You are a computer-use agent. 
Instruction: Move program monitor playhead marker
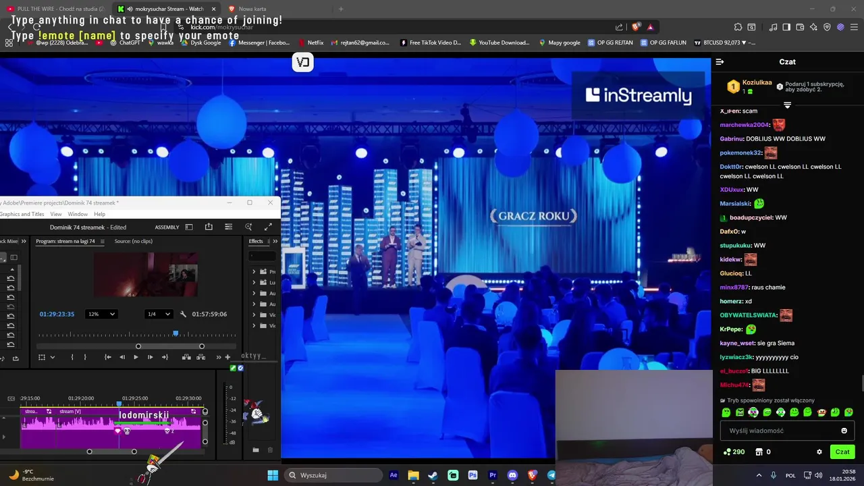175,333
